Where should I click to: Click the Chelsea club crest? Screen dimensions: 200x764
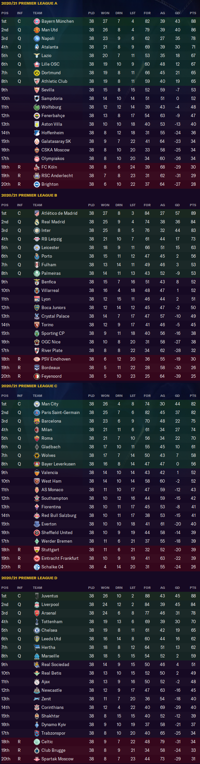[37, 630]
